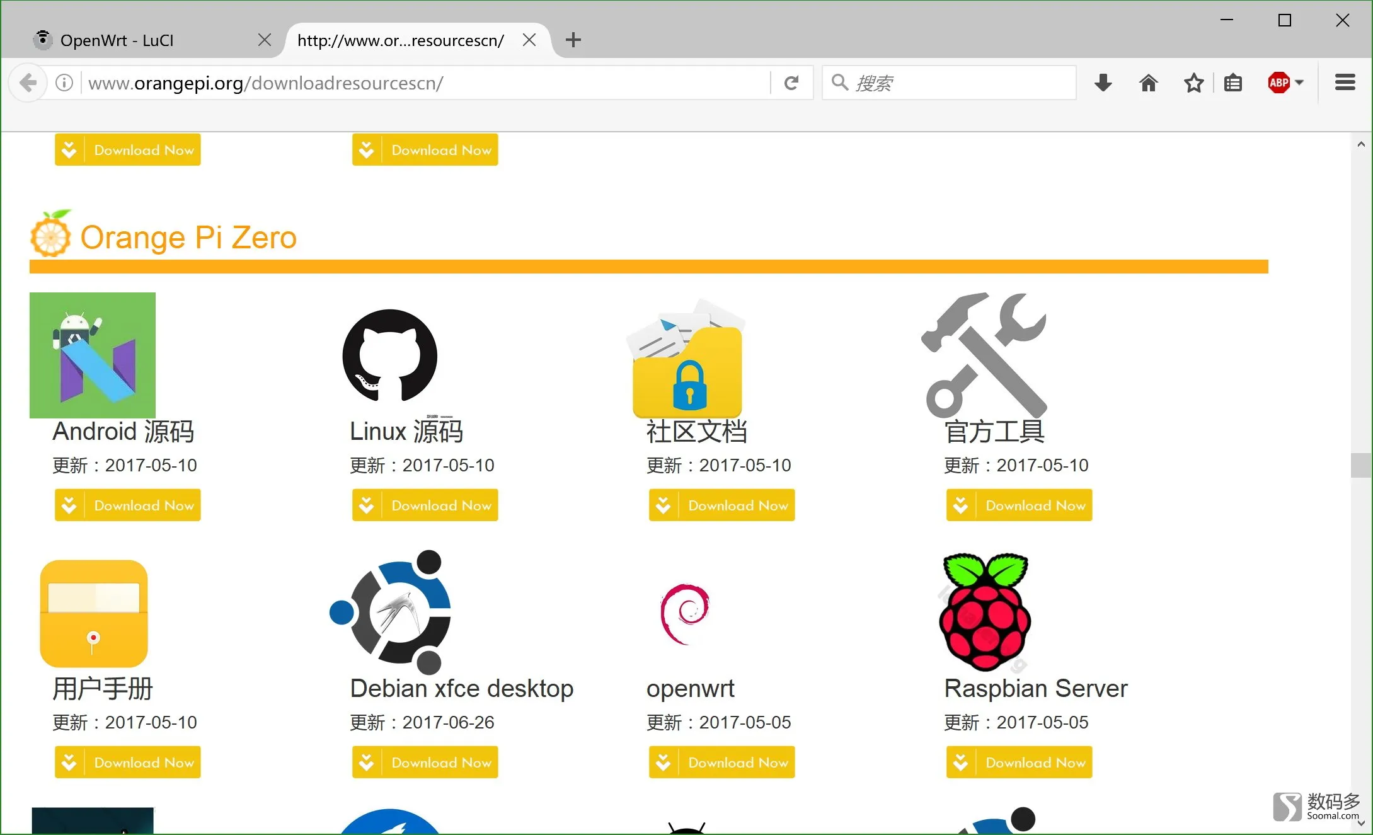Click the 用户手册 title
1373x835 pixels.
103,689
